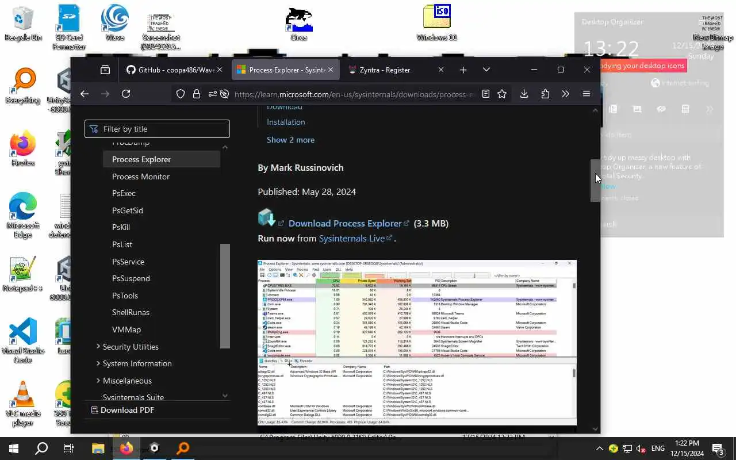Open the Extensions puzzle icon
736x460 pixels.
tap(545, 94)
